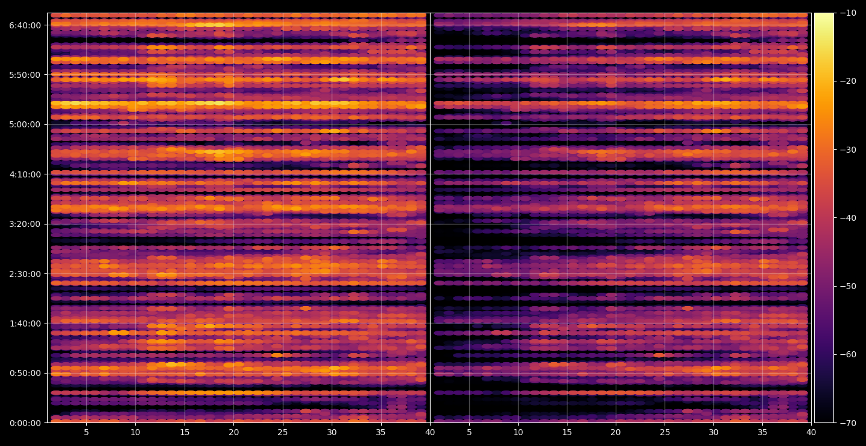The height and width of the screenshot is (446, 866).
Task: Select x-axis tick 40 at the right heatmap's end
Action: pyautogui.click(x=811, y=432)
